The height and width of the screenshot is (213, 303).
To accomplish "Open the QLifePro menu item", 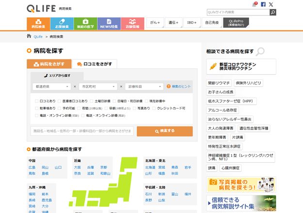I will pos(236,23).
